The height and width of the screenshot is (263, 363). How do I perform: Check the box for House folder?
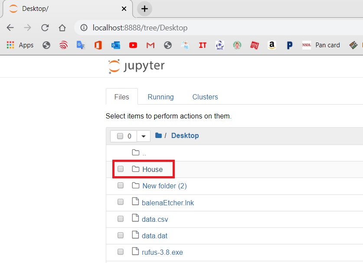pyautogui.click(x=121, y=169)
